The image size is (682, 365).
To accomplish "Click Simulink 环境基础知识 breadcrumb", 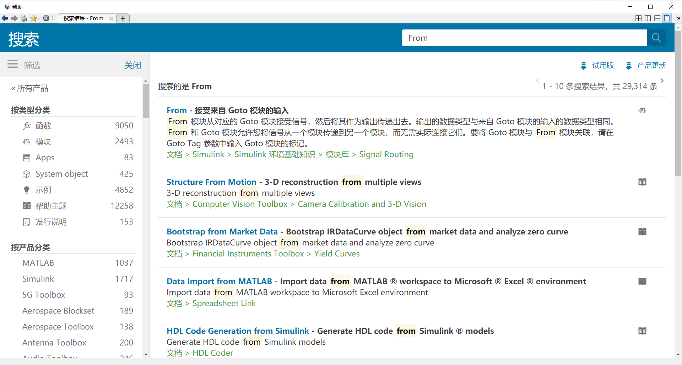I will (275, 154).
